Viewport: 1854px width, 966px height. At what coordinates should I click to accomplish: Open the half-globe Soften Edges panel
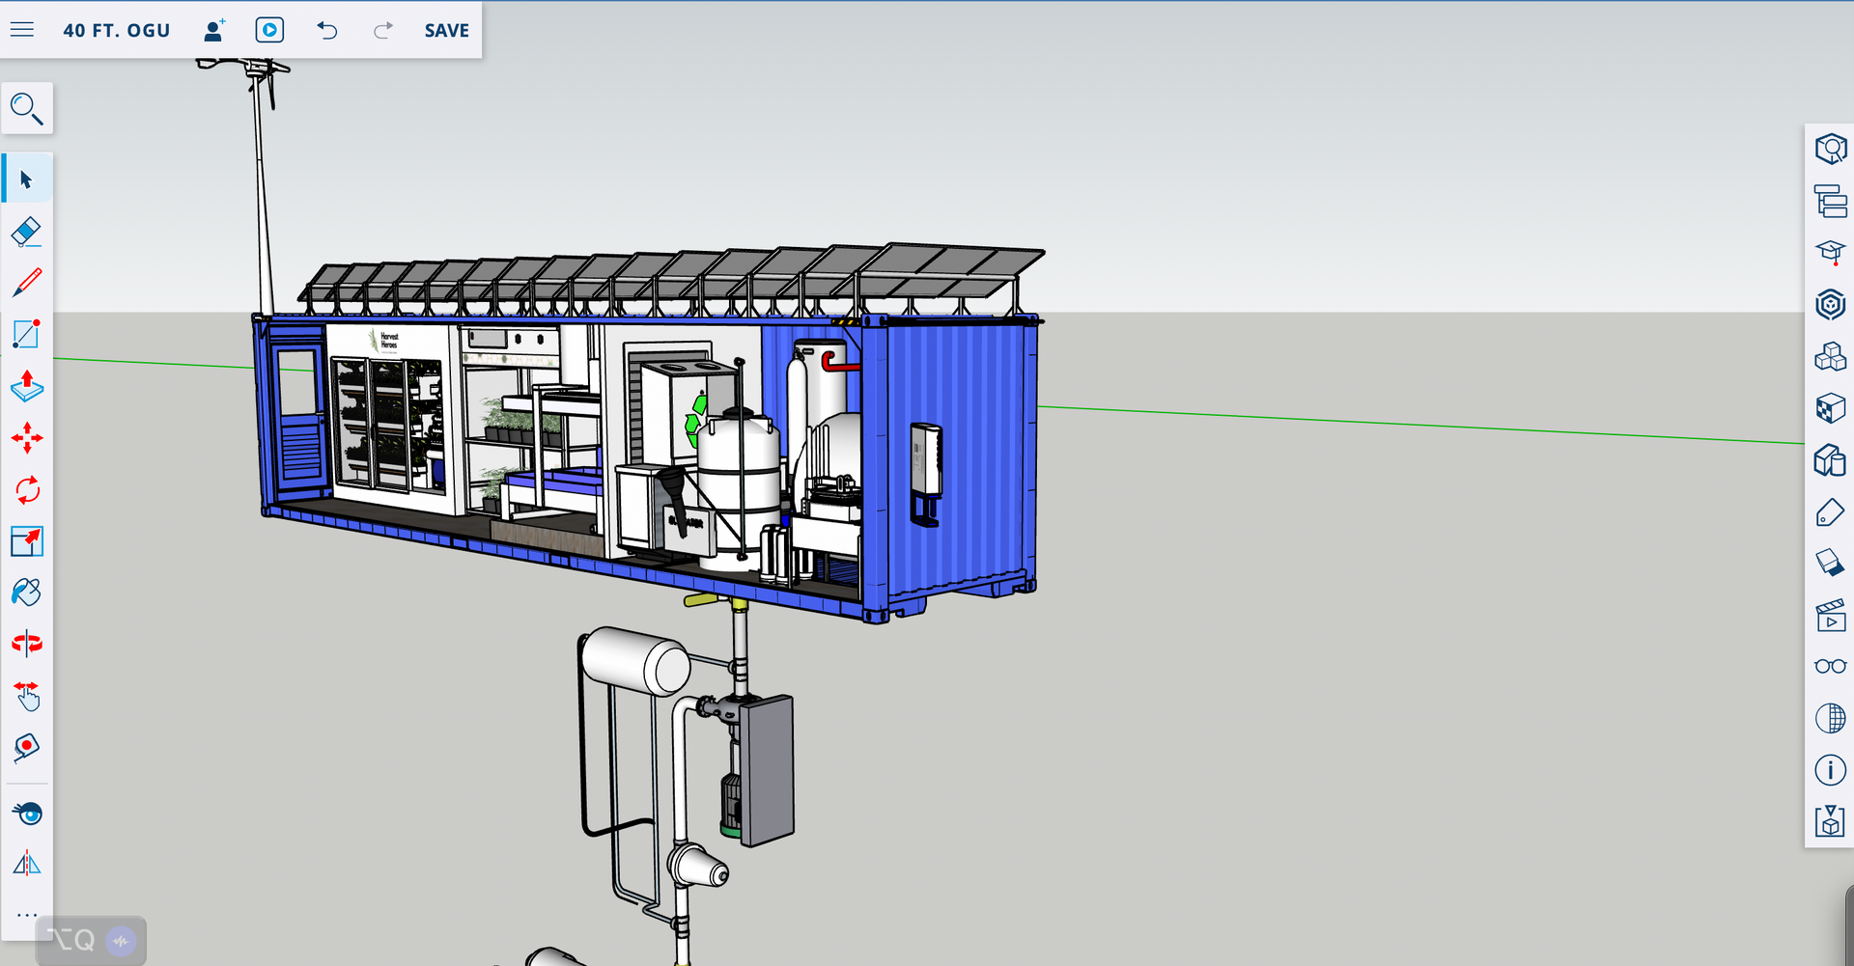(x=1831, y=719)
